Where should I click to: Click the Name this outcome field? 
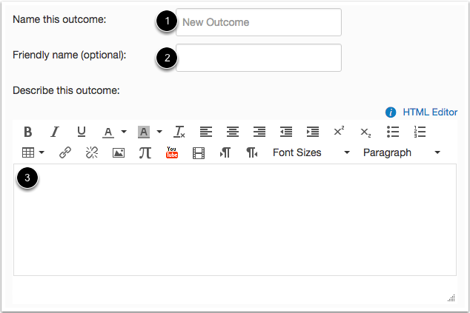tap(259, 22)
